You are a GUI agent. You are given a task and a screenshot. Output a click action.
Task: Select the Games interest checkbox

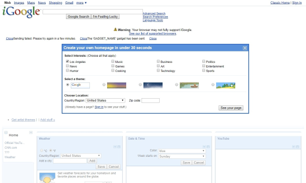point(113,66)
